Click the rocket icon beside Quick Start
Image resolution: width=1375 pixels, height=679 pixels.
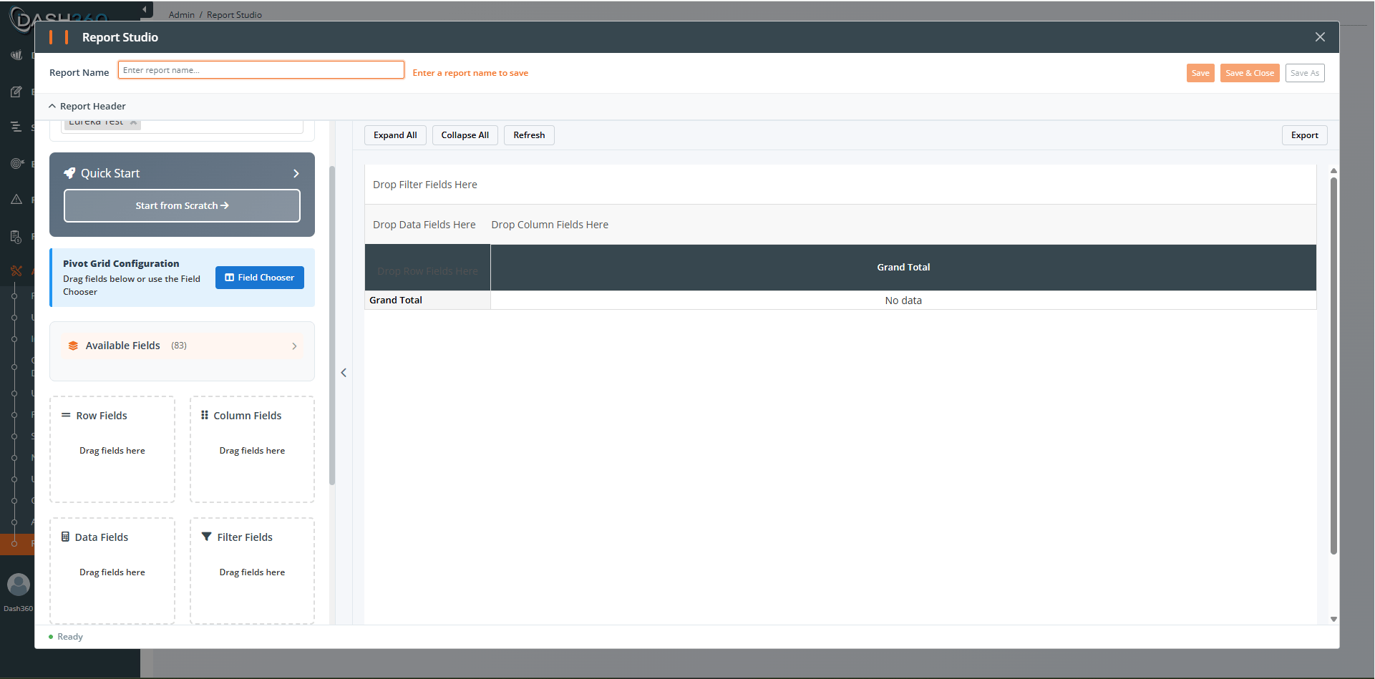pyautogui.click(x=69, y=173)
